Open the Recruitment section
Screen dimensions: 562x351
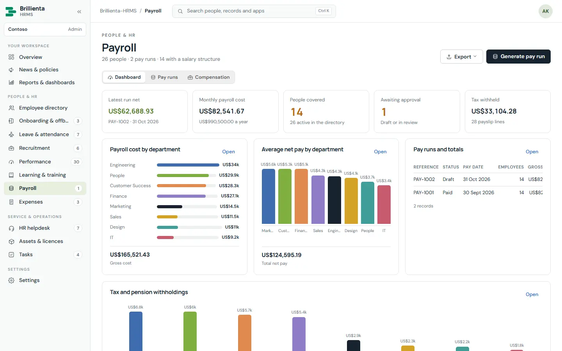[x=45, y=148]
